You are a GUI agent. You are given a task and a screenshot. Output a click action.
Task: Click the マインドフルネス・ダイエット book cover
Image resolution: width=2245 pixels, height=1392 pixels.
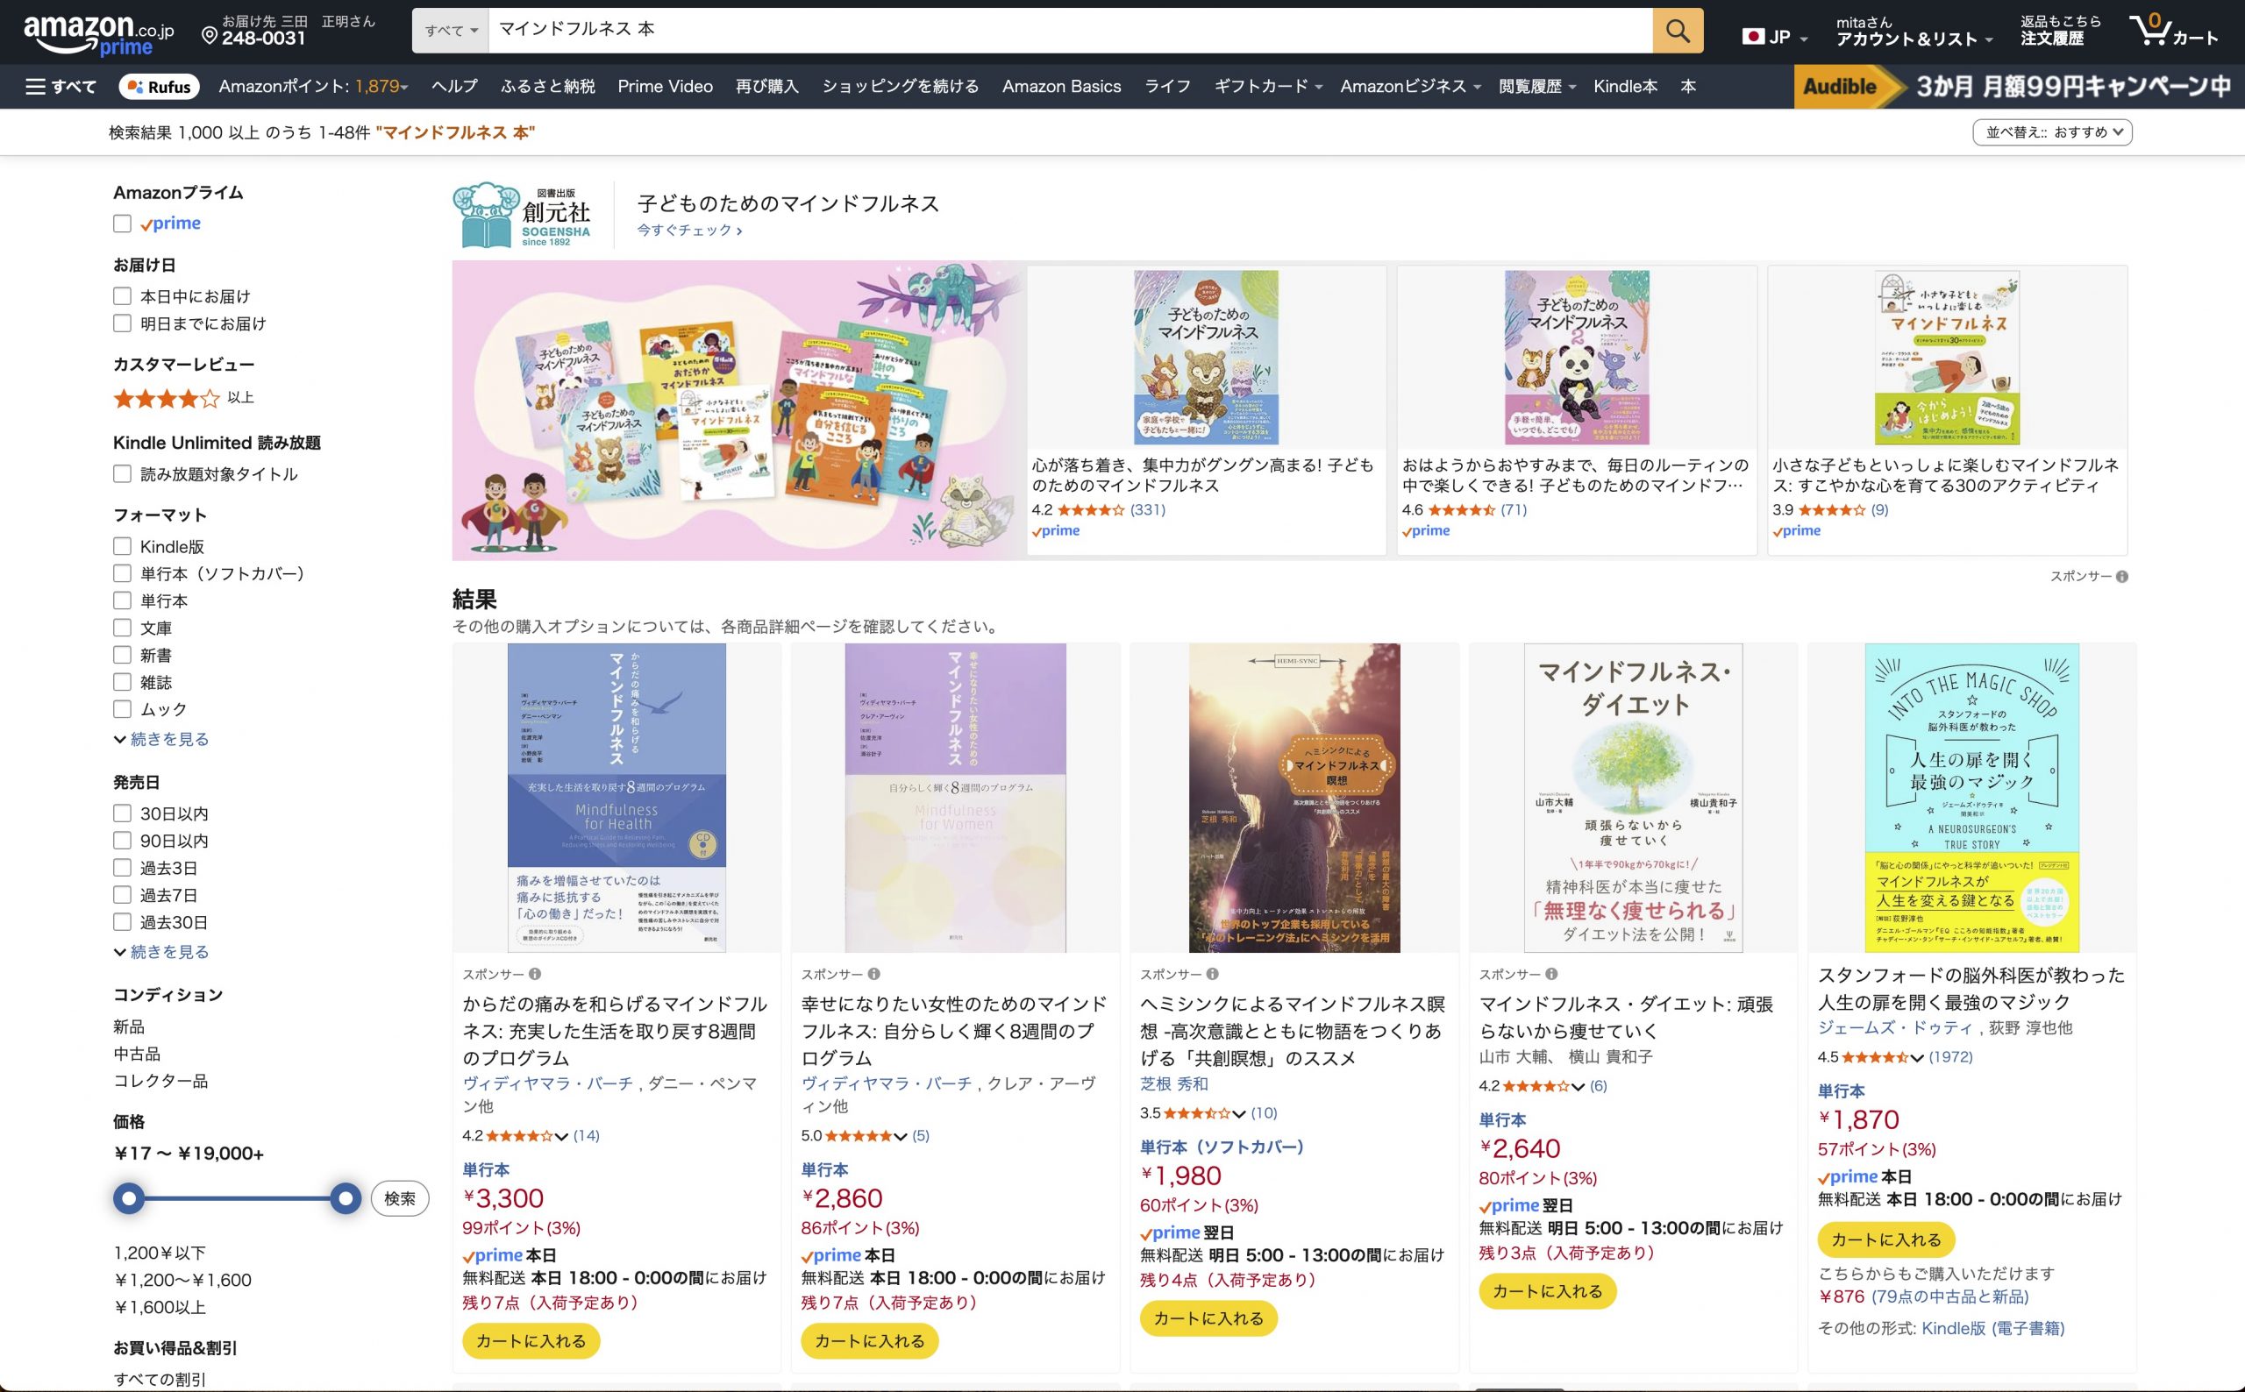(1633, 798)
